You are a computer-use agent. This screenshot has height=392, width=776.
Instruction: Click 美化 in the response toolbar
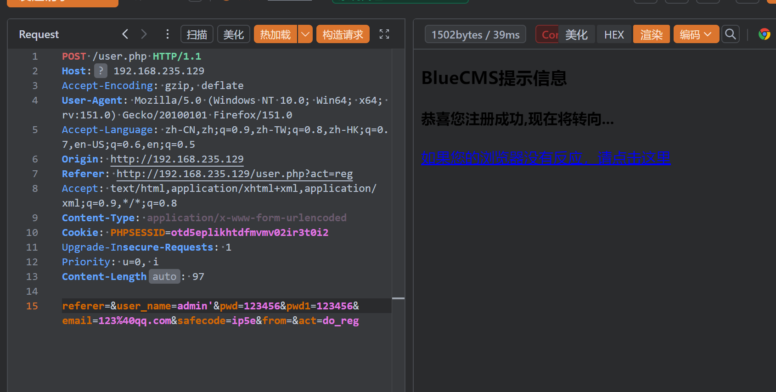(x=576, y=34)
